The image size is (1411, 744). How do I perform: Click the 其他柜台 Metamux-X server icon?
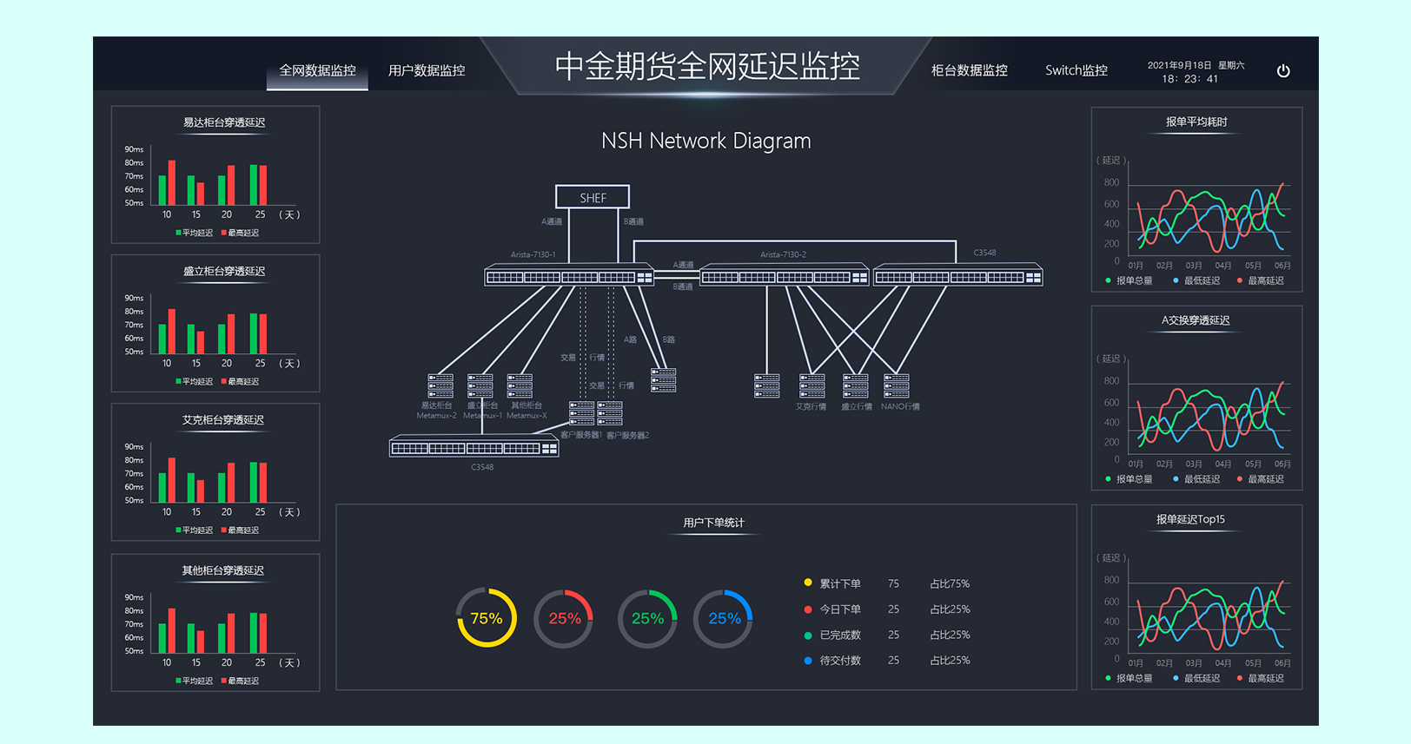click(x=520, y=385)
